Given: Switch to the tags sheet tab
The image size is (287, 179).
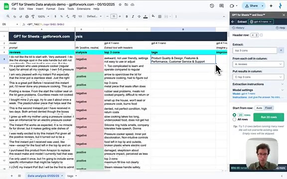Looking at the screenshot, I should (70, 176).
